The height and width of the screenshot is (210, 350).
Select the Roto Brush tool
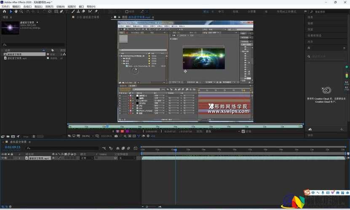point(90,11)
